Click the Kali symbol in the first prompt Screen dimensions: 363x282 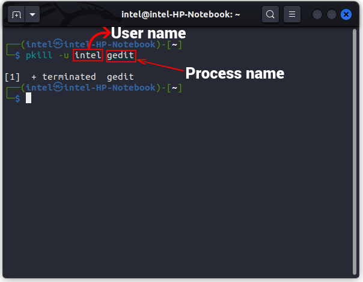[x=58, y=44]
